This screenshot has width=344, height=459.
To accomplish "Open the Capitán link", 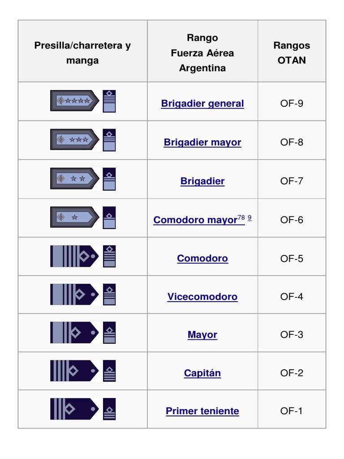I will click(x=202, y=373).
